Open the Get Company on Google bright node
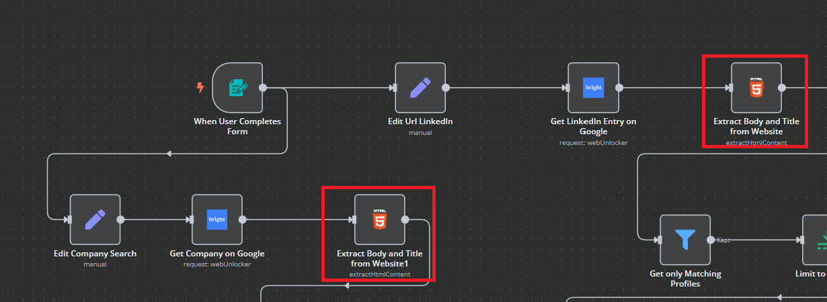The image size is (827, 302). (x=216, y=219)
